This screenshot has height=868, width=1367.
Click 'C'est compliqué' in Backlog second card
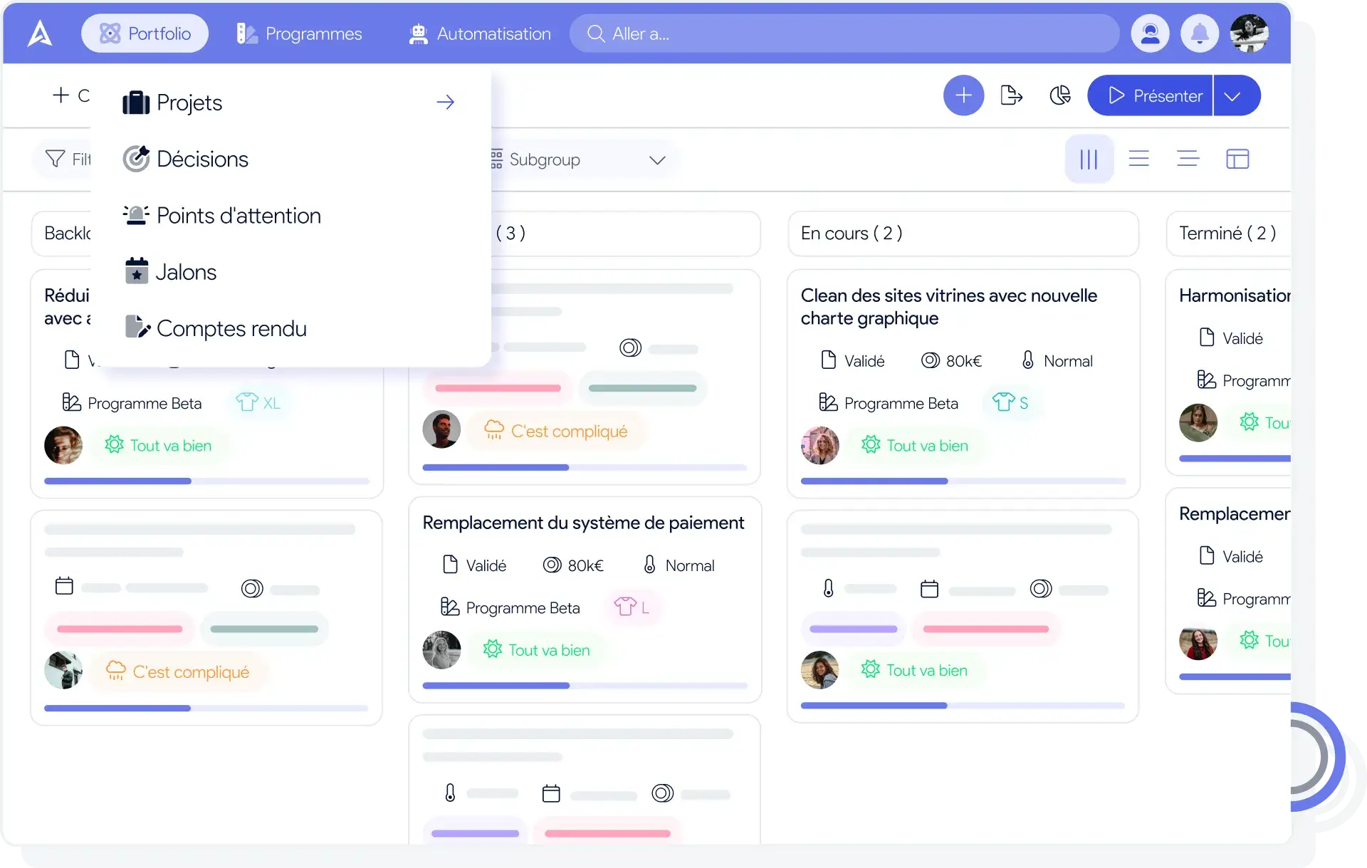177,671
